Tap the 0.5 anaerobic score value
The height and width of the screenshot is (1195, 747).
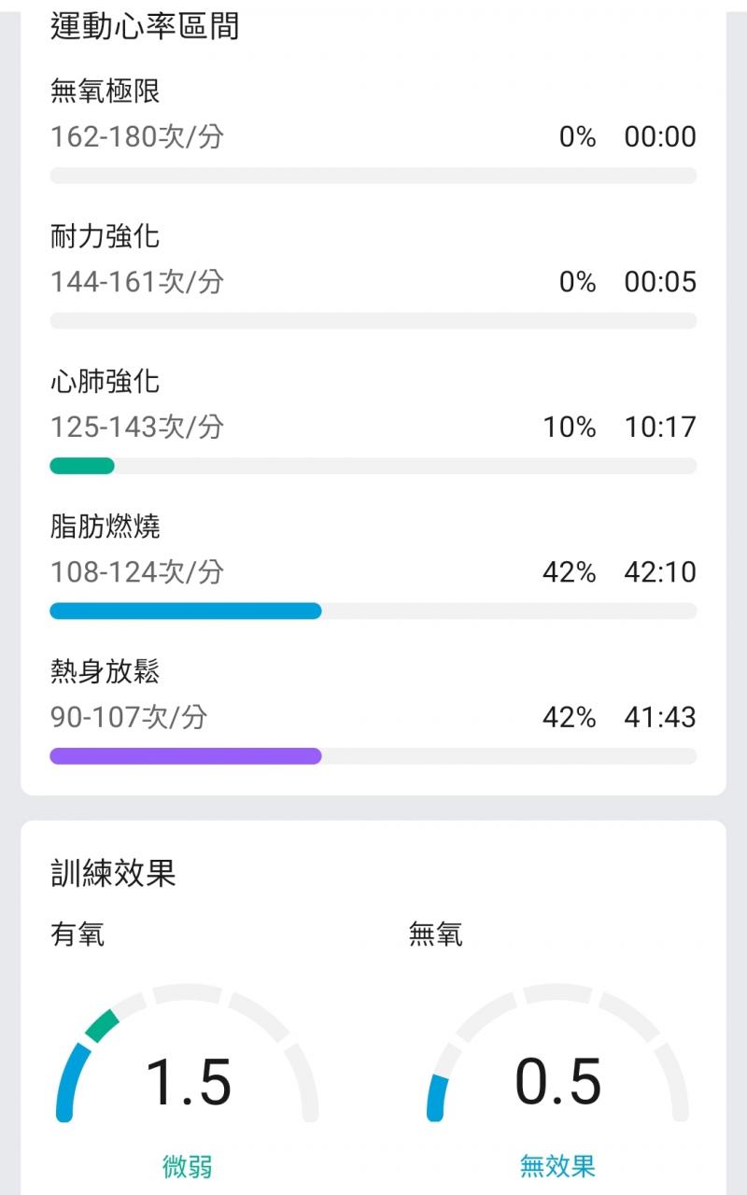click(x=558, y=1083)
